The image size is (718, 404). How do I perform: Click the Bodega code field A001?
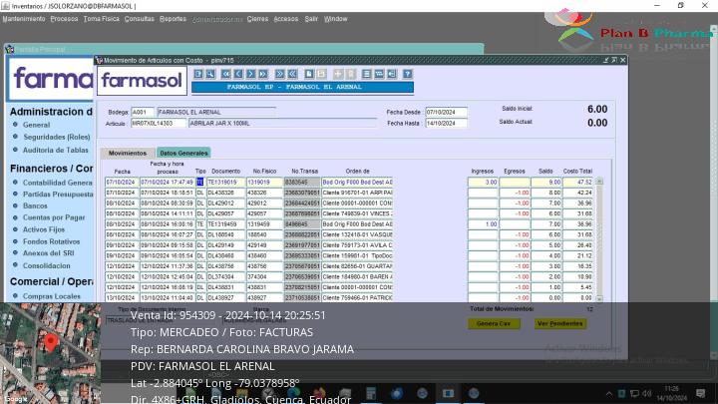click(x=143, y=112)
